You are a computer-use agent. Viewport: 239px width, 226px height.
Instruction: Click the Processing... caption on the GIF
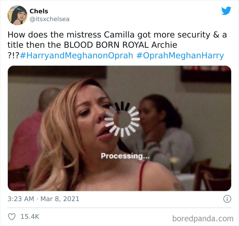click(125, 156)
